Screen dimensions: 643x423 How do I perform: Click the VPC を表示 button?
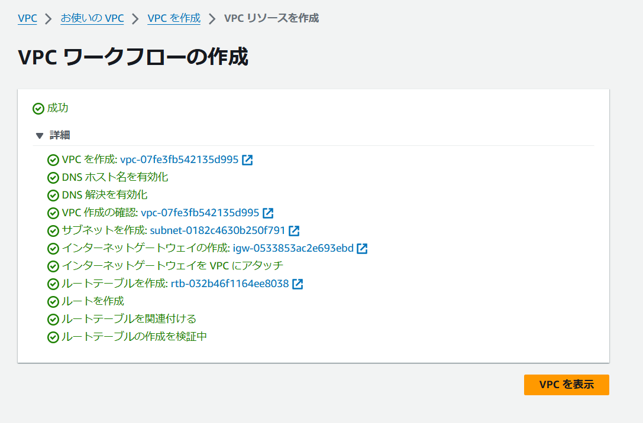(x=566, y=385)
